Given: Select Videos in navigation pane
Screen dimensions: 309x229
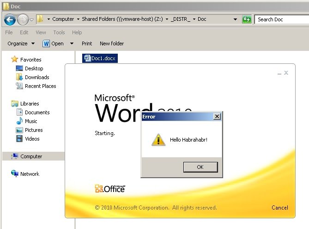Looking at the screenshot, I should coord(32,139).
